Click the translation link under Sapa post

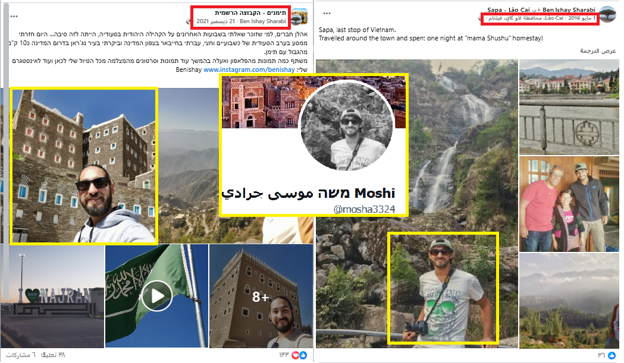pyautogui.click(x=598, y=50)
